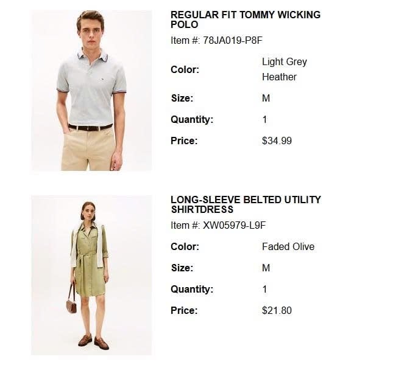
Task: Click the shirtdress Size label
Action: click(182, 268)
